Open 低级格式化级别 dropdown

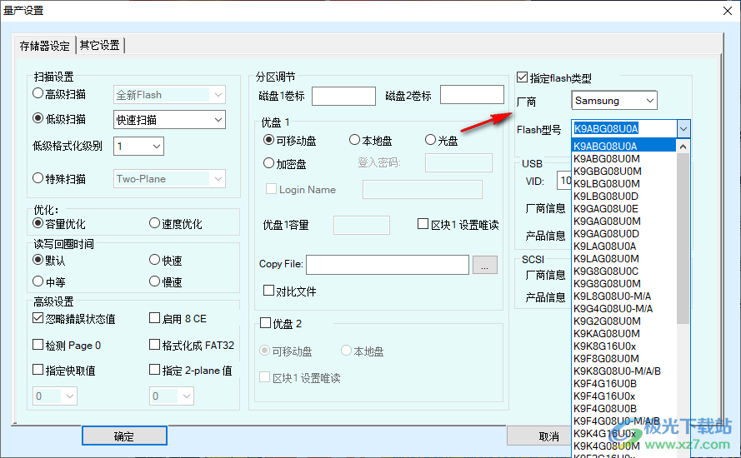tap(138, 147)
